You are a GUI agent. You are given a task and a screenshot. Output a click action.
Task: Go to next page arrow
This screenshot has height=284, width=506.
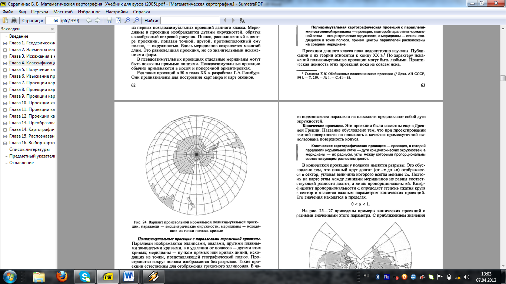tap(97, 20)
